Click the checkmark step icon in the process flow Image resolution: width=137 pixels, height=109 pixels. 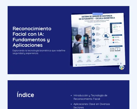coord(94,40)
